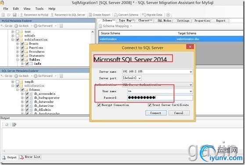Open the Edit menu
The image size is (245, 165).
point(16,9)
